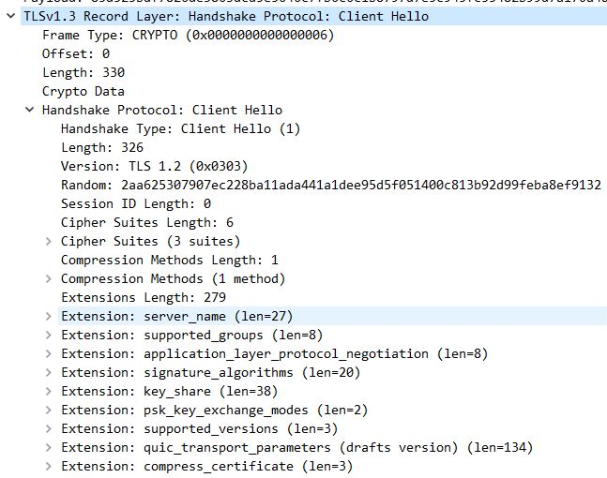Select the TLSv1.3 Record Layer row
The height and width of the screenshot is (478, 607).
[x=313, y=16]
